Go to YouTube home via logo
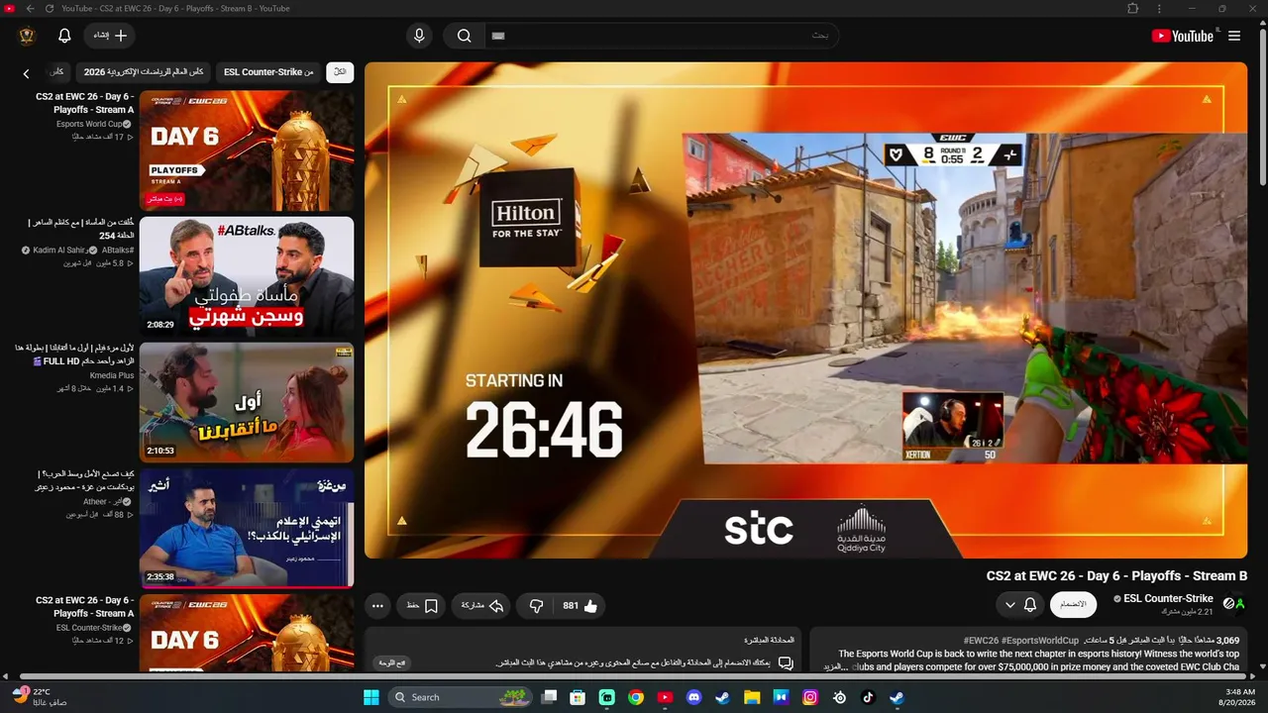Screen dimensions: 1268x713 1182,36
